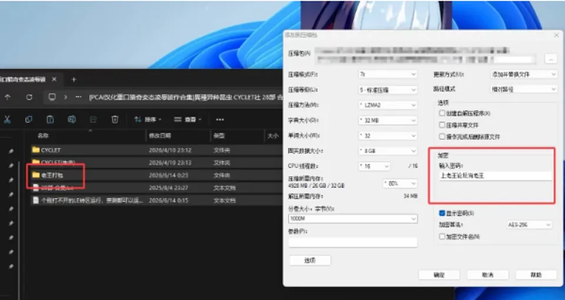Sort by the 名称 column header
The height and width of the screenshot is (300, 565).
coord(43,136)
